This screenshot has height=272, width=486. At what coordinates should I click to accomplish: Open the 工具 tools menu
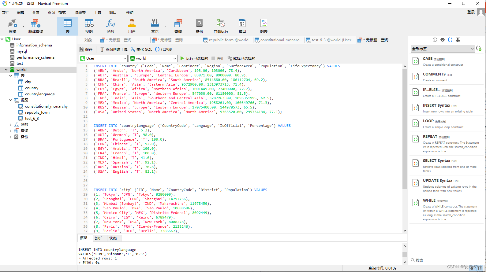pos(98,13)
